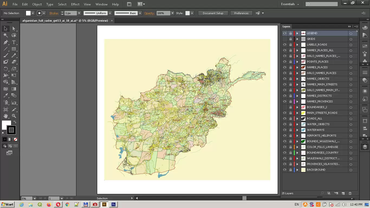The image size is (370, 208).
Task: Click the toolbox stroke color box
Action: (x=11, y=130)
